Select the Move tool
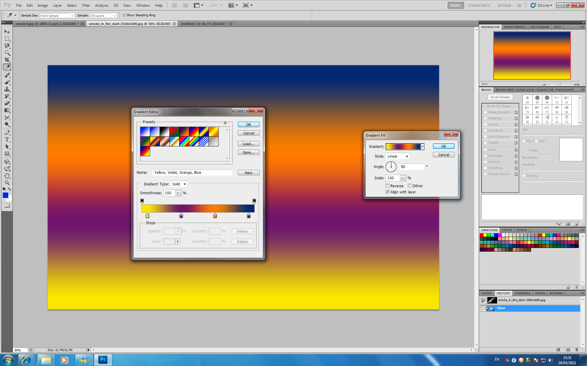This screenshot has width=587, height=366. pos(7,32)
